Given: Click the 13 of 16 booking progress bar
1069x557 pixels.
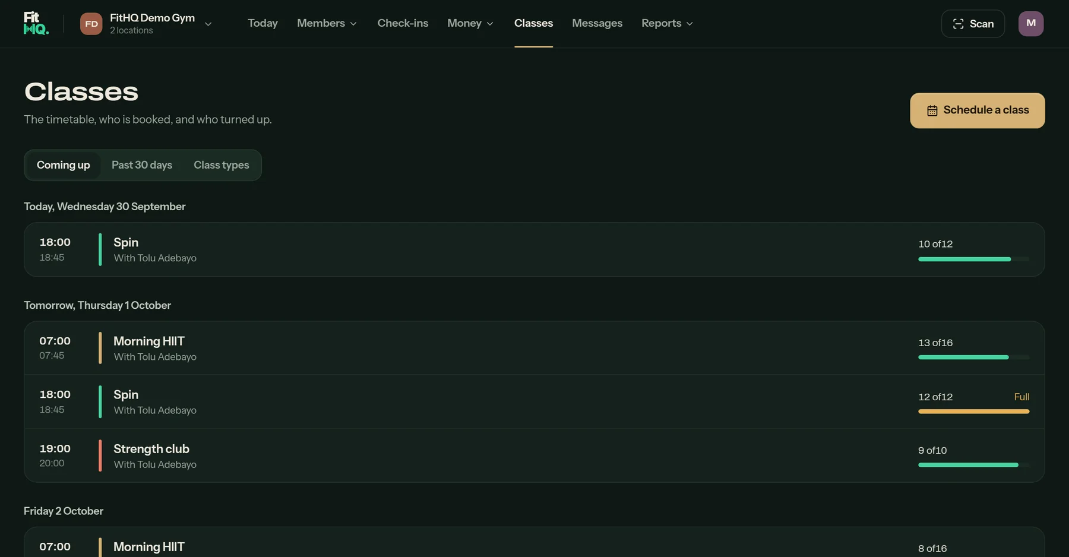Looking at the screenshot, I should pyautogui.click(x=973, y=357).
